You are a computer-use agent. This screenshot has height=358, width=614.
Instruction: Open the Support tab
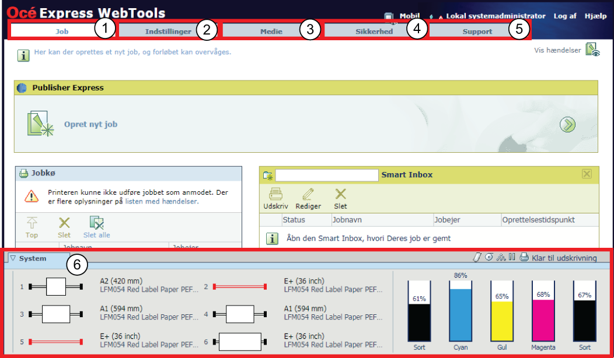[477, 31]
